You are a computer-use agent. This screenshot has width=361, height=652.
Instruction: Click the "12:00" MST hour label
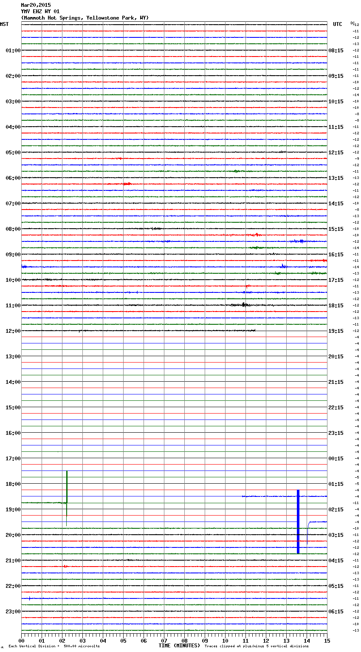pos(13,331)
